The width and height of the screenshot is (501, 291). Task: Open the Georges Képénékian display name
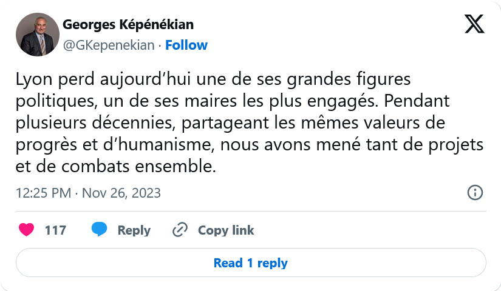128,25
